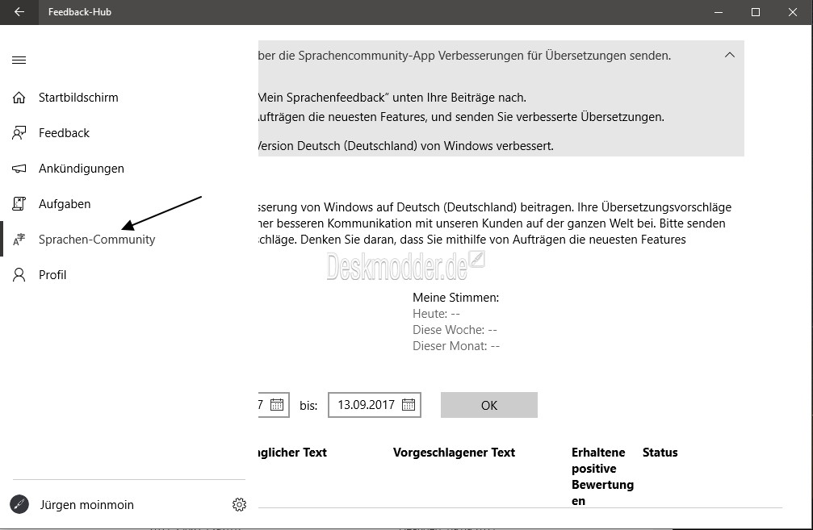Viewport: 813px width, 530px height.
Task: Open the Profil page
Action: coord(53,274)
